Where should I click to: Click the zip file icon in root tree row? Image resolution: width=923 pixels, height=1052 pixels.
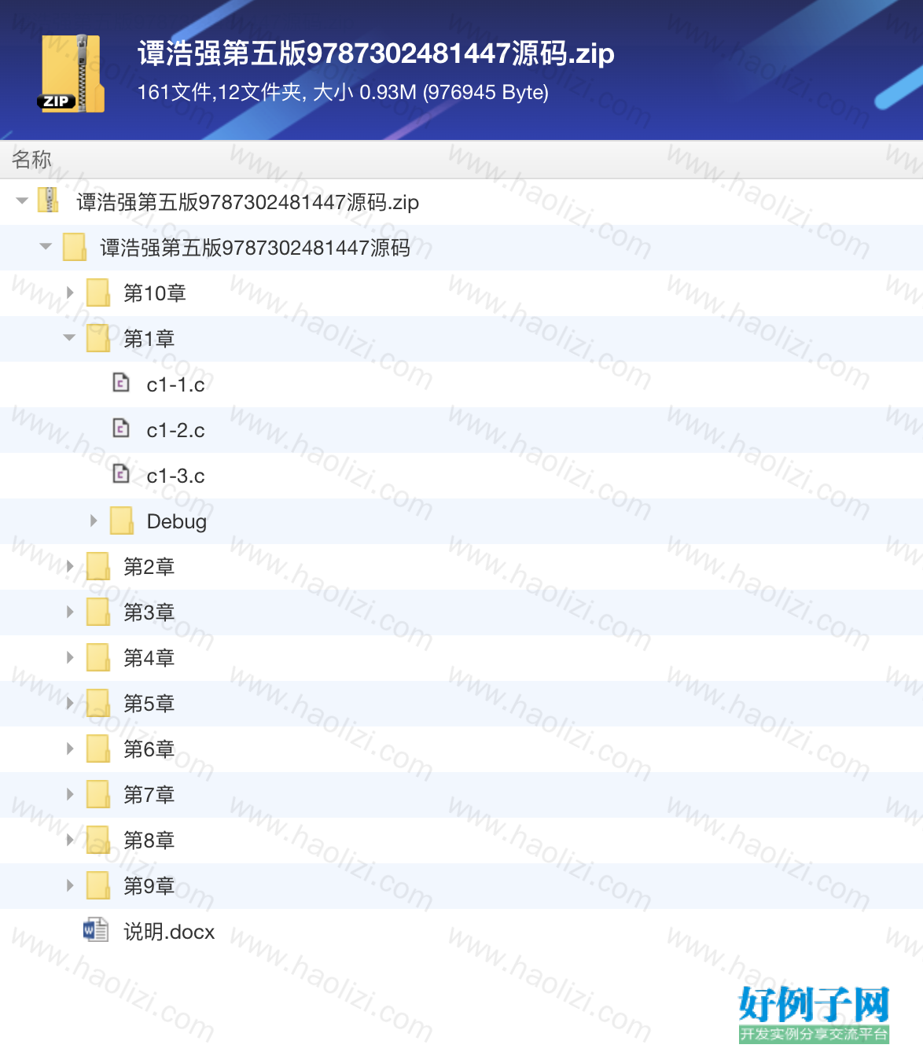click(49, 201)
